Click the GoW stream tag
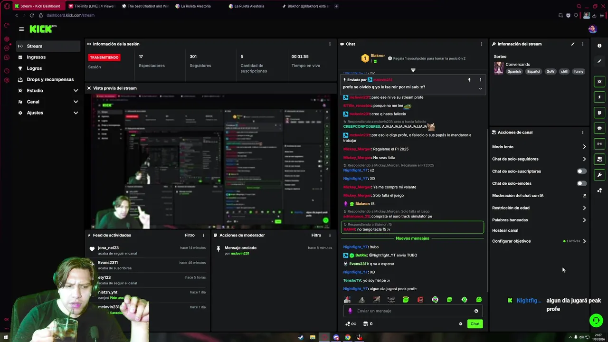 point(550,72)
